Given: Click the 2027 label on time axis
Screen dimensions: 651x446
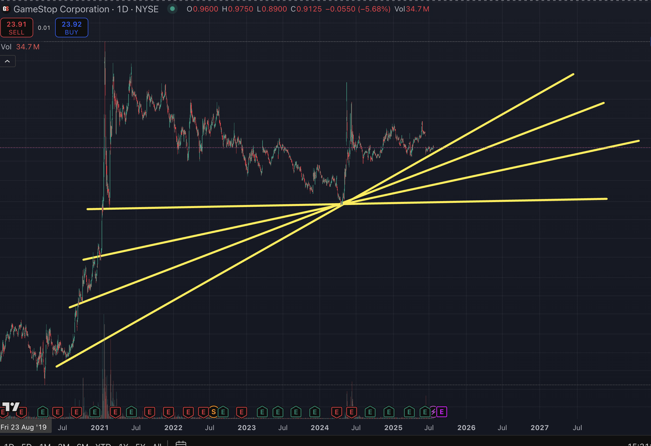Looking at the screenshot, I should [x=540, y=427].
